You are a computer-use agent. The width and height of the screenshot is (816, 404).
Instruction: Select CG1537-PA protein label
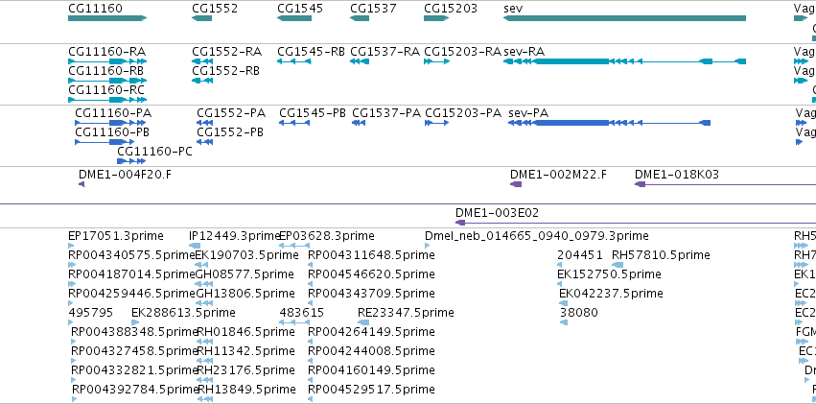pyautogui.click(x=386, y=113)
